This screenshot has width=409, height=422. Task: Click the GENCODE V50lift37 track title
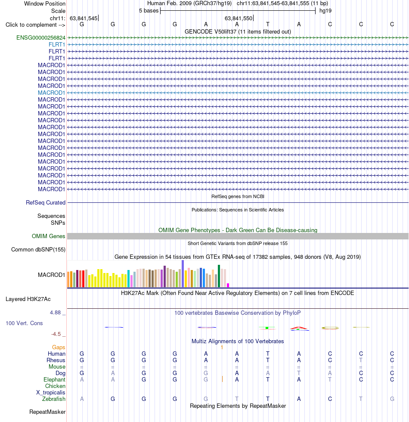click(238, 32)
